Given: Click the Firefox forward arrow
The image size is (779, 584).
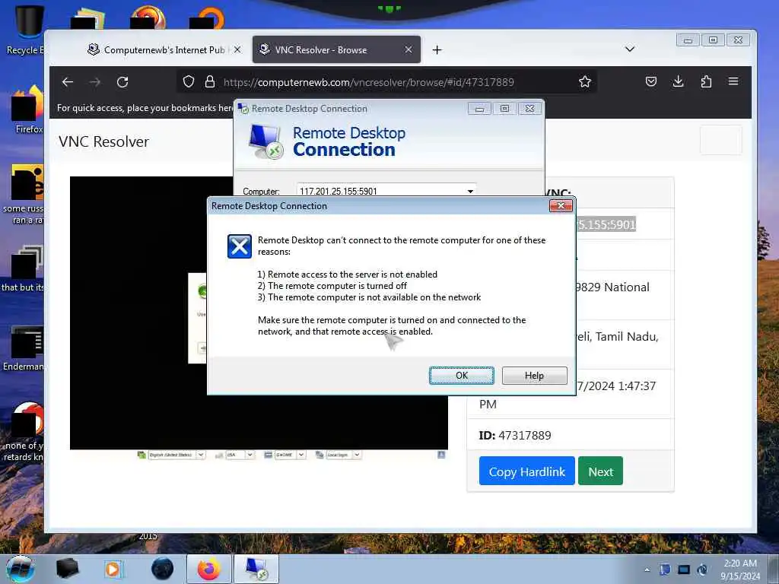Looking at the screenshot, I should (x=95, y=82).
